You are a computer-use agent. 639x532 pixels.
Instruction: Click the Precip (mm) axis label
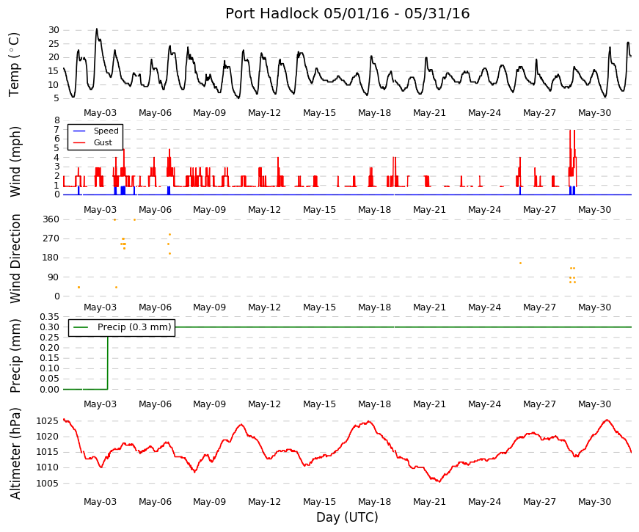tap(15, 356)
